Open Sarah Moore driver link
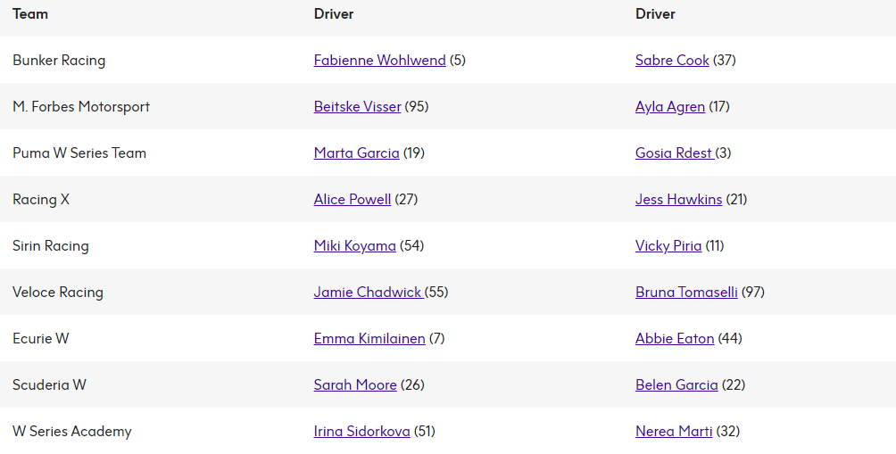Screen dimensions: 896x454 click(x=355, y=384)
